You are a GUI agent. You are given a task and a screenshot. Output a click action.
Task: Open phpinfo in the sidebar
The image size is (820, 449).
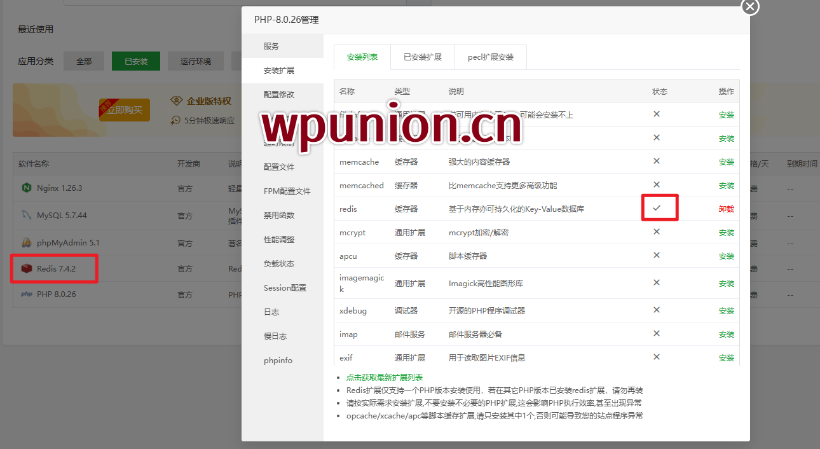tap(282, 361)
